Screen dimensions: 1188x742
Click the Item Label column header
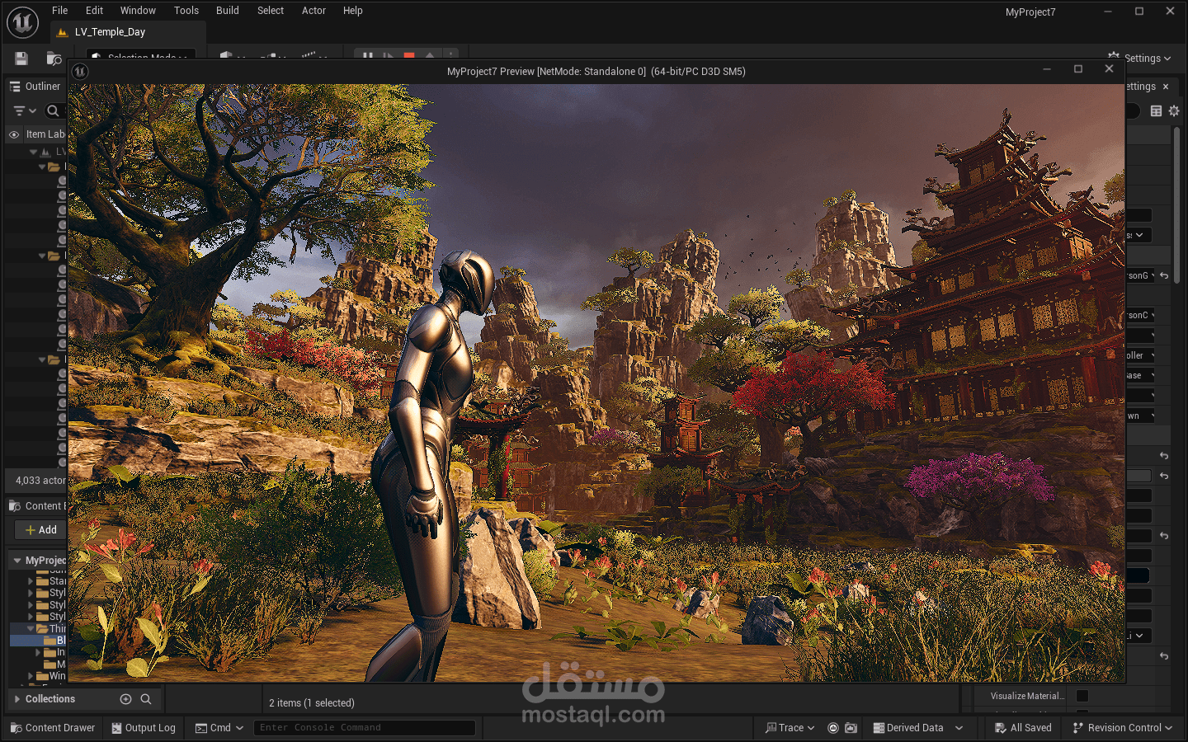click(x=45, y=134)
